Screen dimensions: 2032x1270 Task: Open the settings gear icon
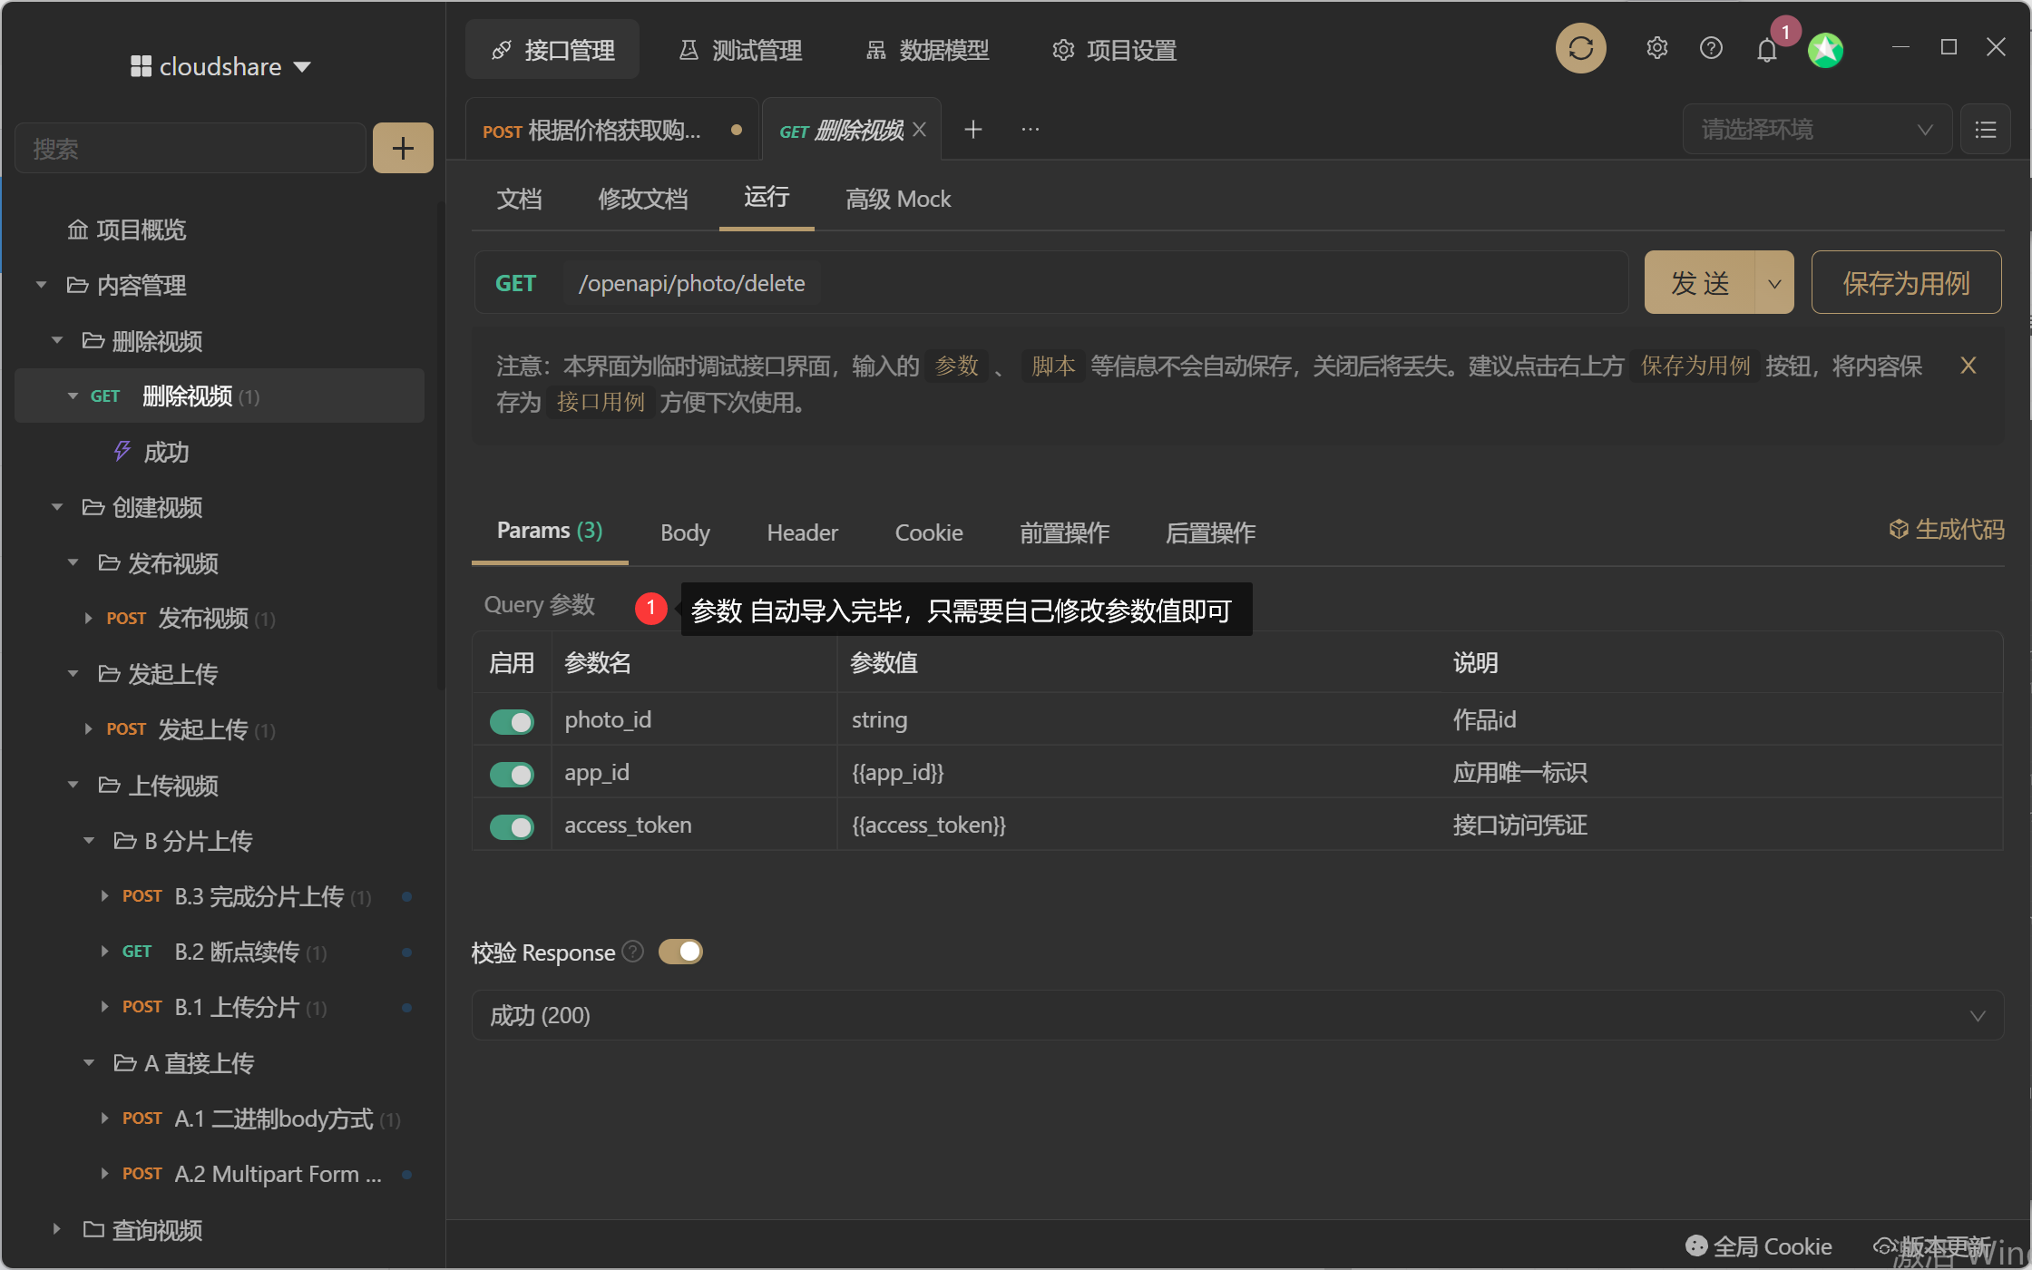point(1656,48)
